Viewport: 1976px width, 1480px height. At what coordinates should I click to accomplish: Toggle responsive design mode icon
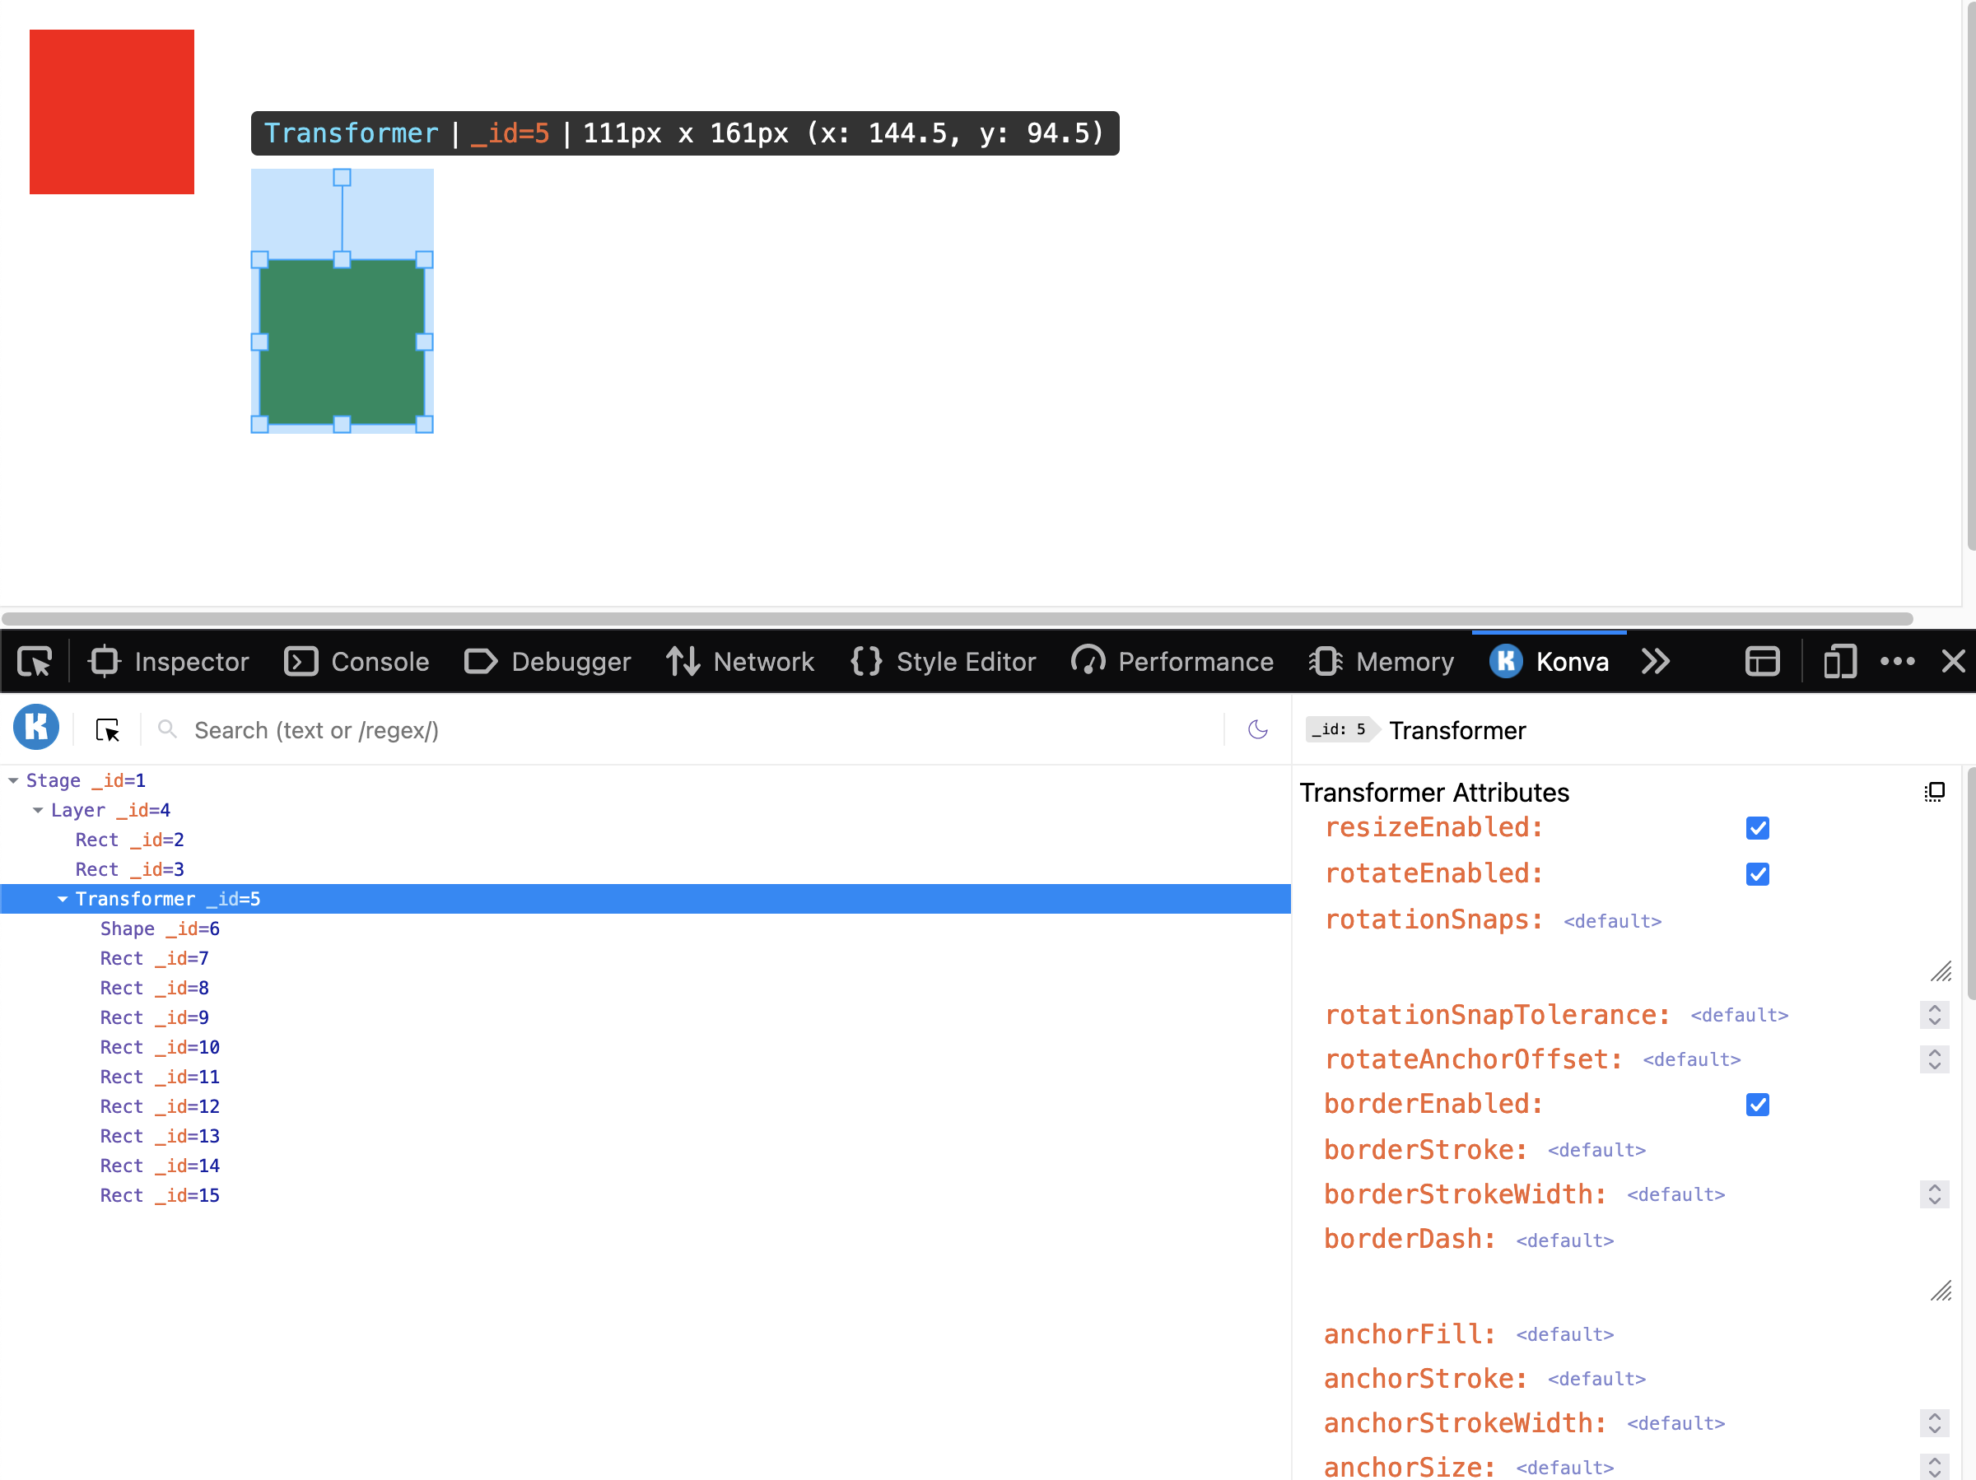pos(1839,661)
